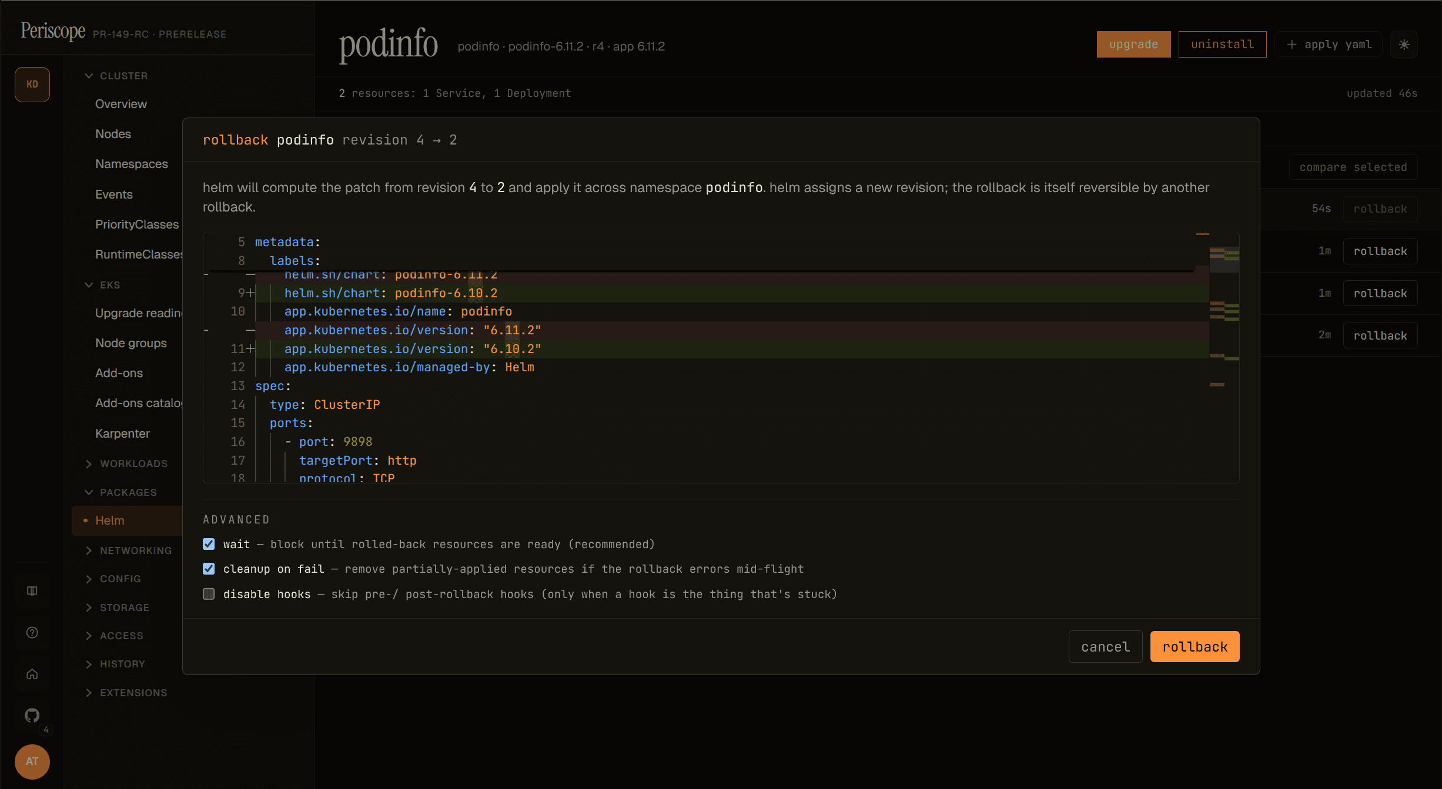Go to Nodes in the sidebar
Image resolution: width=1442 pixels, height=789 pixels.
113,134
